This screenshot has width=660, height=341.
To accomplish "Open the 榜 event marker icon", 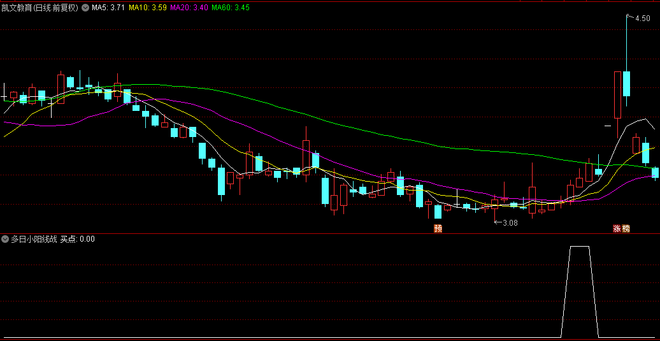I will pos(626,229).
